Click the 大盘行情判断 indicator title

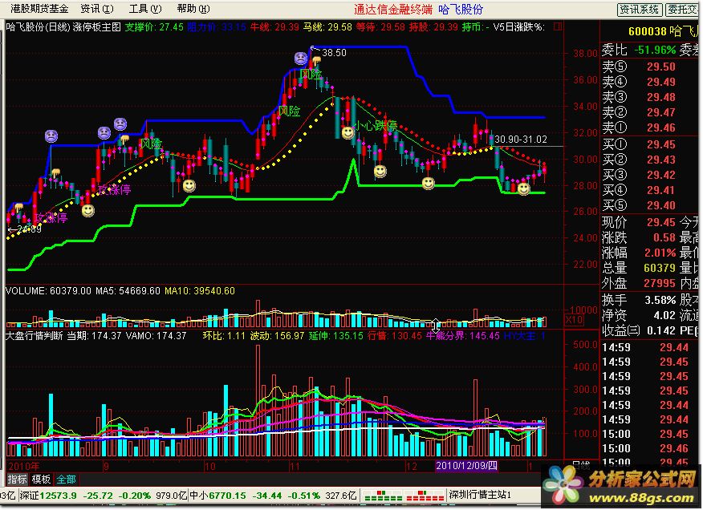[x=34, y=336]
